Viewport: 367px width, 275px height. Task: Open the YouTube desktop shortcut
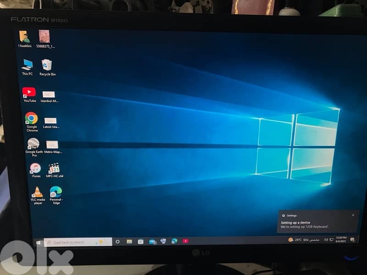point(29,93)
